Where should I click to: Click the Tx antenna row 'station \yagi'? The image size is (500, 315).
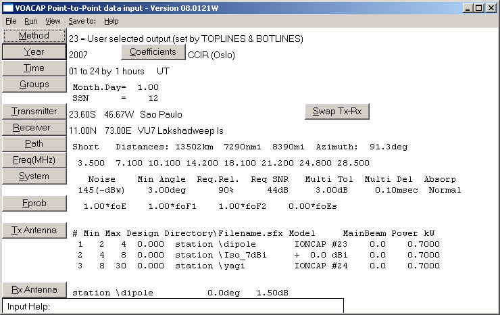pos(259,266)
